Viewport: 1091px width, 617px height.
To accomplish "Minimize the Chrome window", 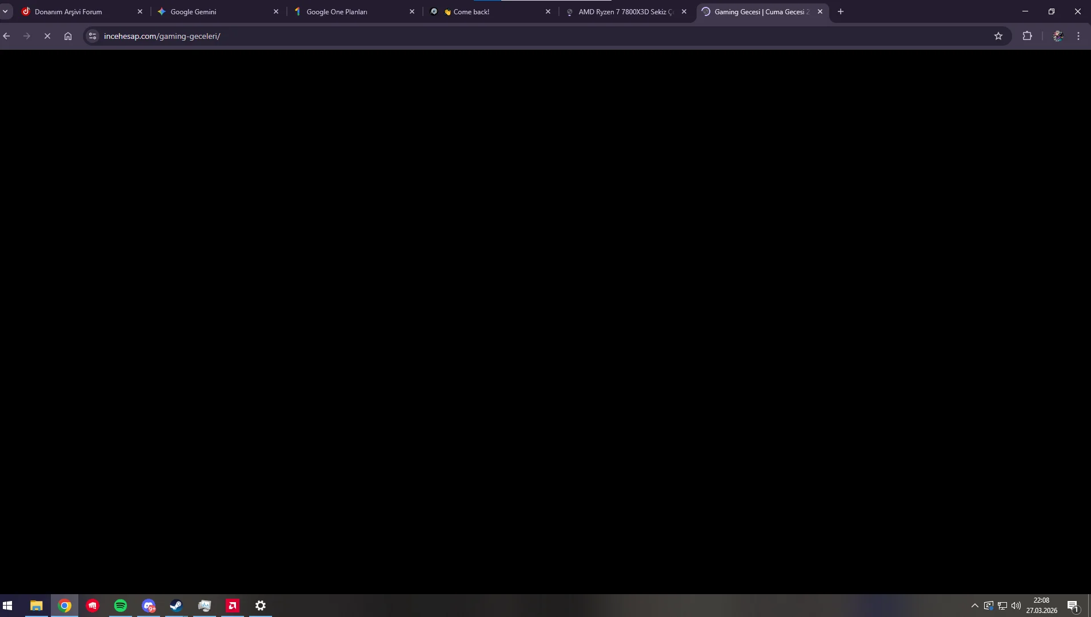I will 1025,11.
